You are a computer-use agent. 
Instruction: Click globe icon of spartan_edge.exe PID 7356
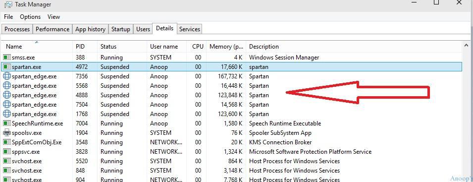[6, 76]
